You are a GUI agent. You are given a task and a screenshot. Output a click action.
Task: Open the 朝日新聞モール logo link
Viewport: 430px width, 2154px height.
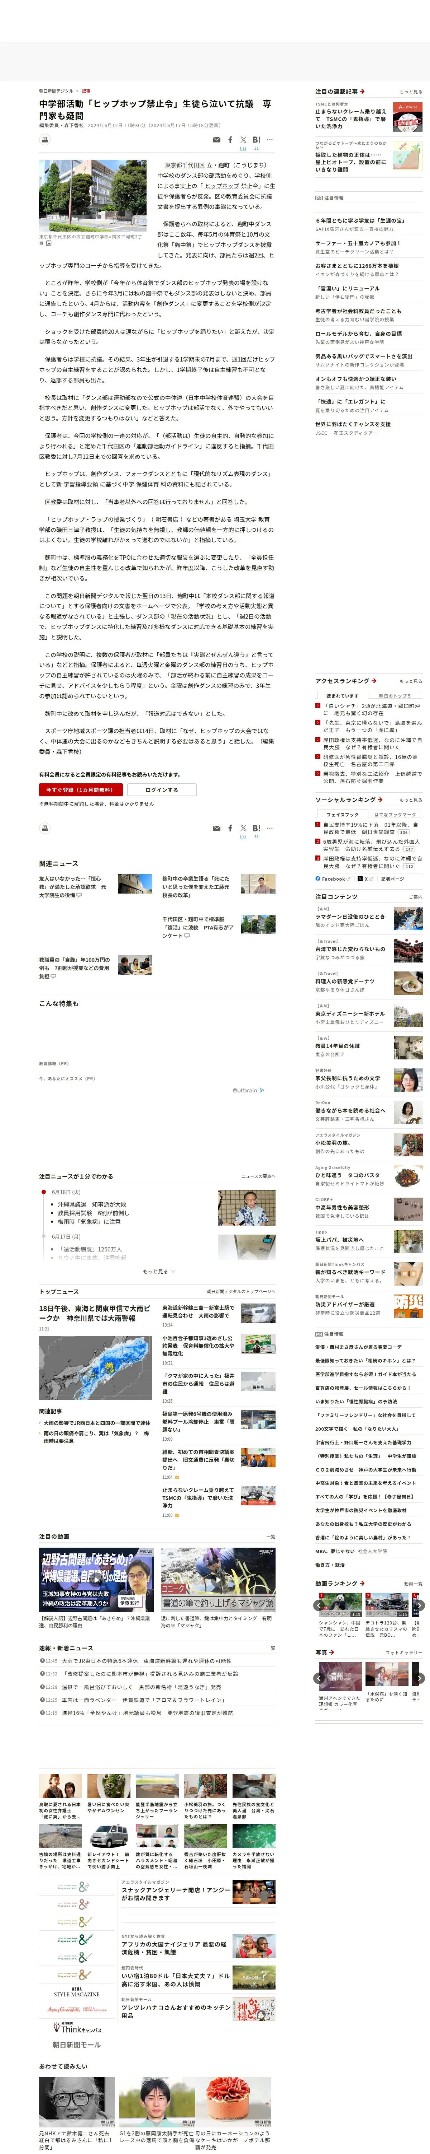click(x=77, y=2045)
